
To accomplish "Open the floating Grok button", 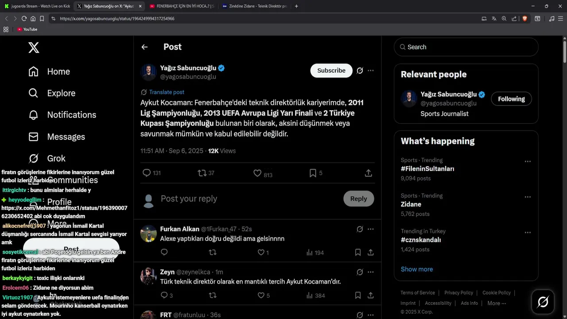I will [x=543, y=302].
